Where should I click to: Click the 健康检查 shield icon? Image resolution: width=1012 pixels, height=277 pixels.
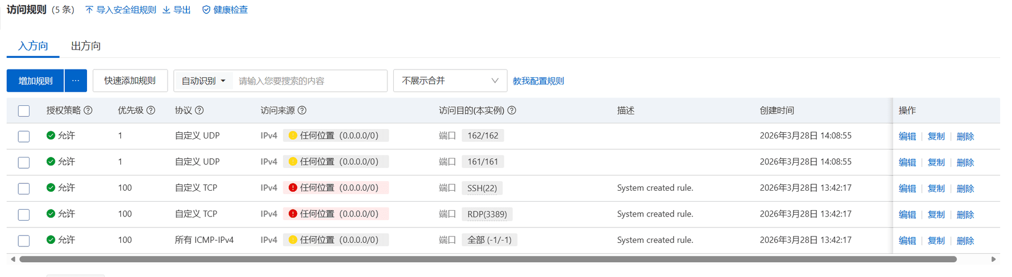pos(206,10)
